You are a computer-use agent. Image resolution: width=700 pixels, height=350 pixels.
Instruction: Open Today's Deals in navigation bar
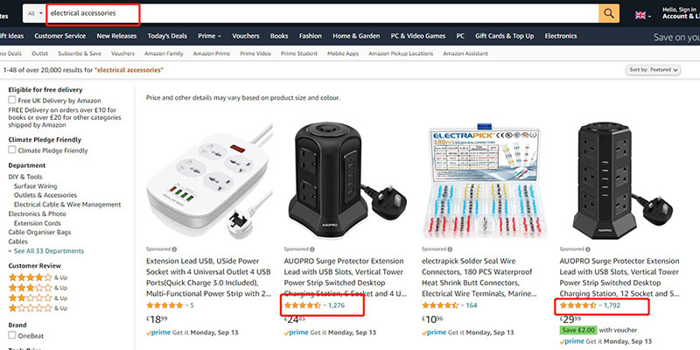(x=167, y=36)
